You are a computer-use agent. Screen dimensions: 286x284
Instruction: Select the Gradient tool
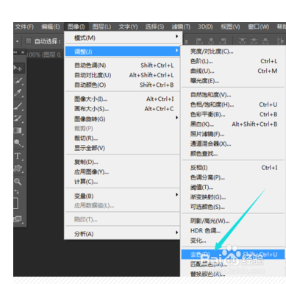click(x=18, y=130)
